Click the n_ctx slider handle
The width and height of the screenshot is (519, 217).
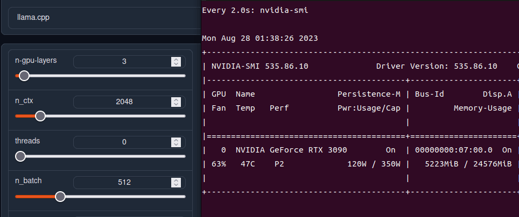40,116
